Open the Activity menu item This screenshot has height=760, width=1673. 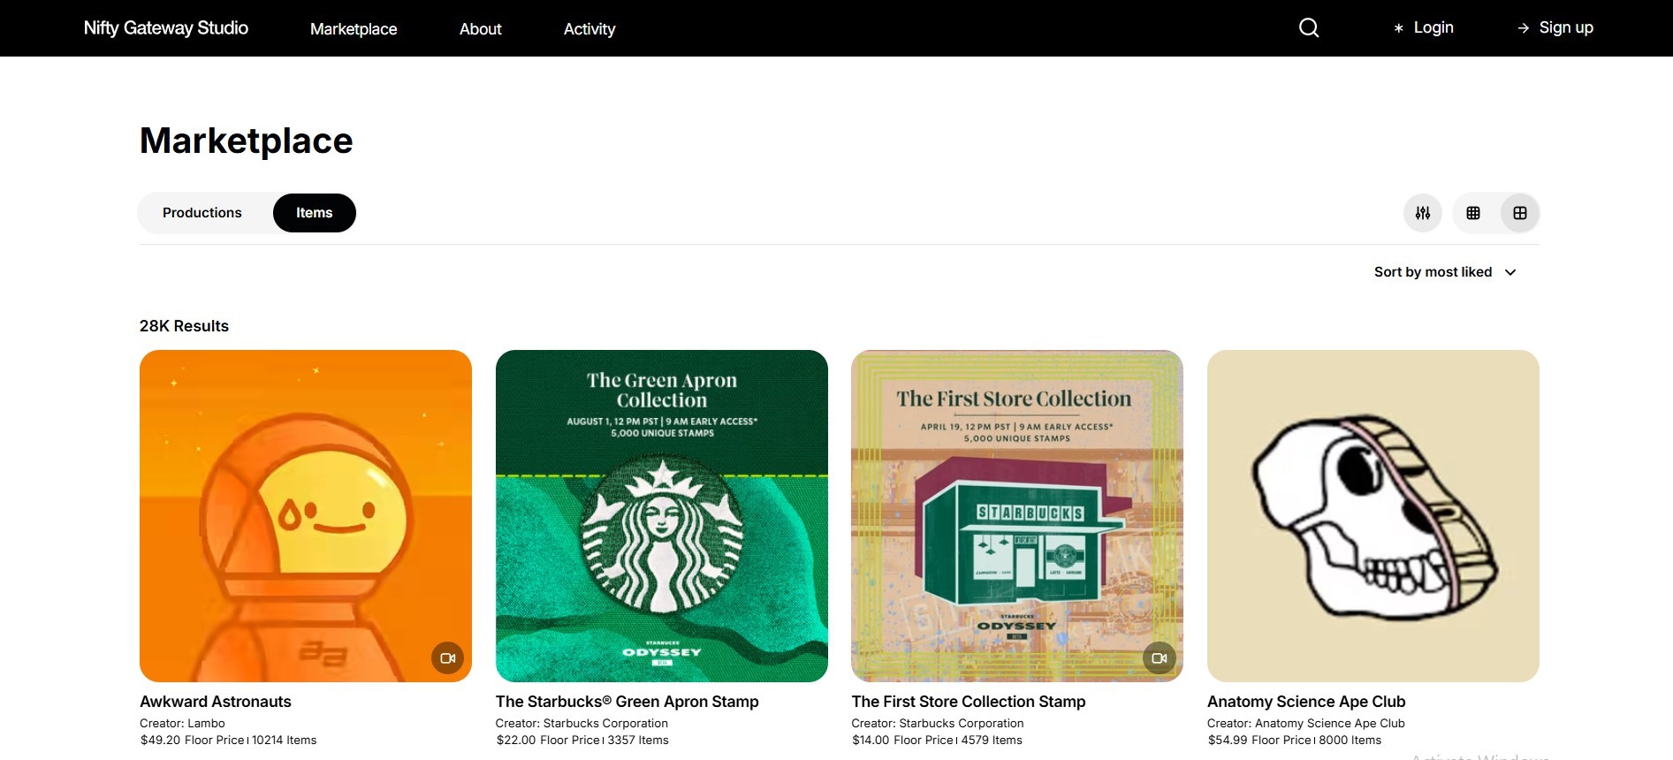[x=589, y=29]
